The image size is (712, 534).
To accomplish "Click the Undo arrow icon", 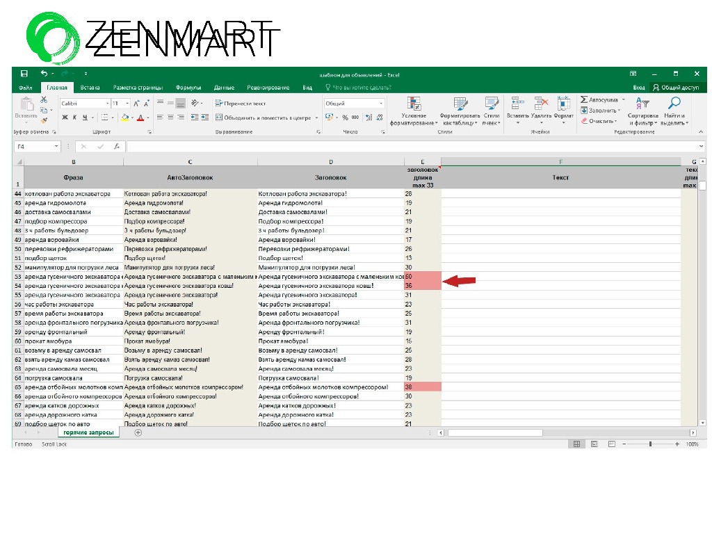I will (44, 74).
